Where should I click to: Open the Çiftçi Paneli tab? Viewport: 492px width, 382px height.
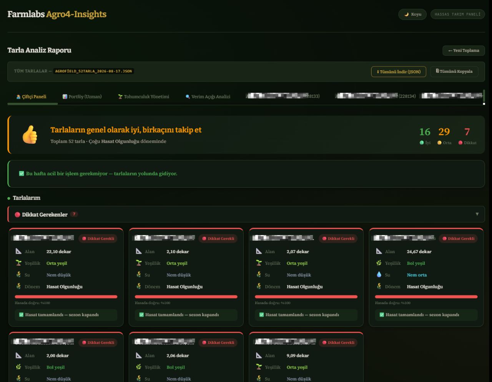click(x=31, y=97)
